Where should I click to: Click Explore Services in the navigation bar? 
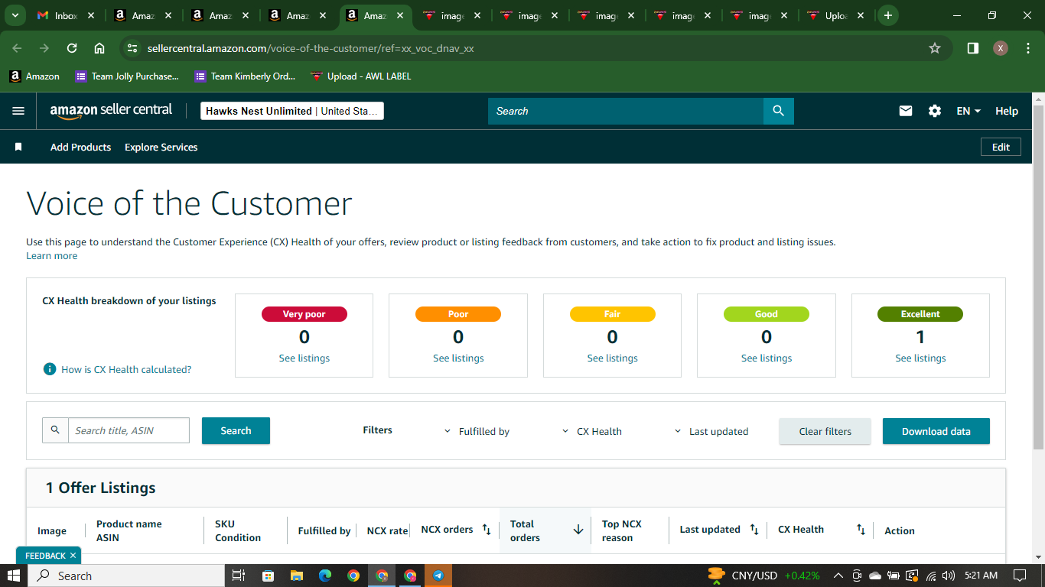click(x=161, y=147)
